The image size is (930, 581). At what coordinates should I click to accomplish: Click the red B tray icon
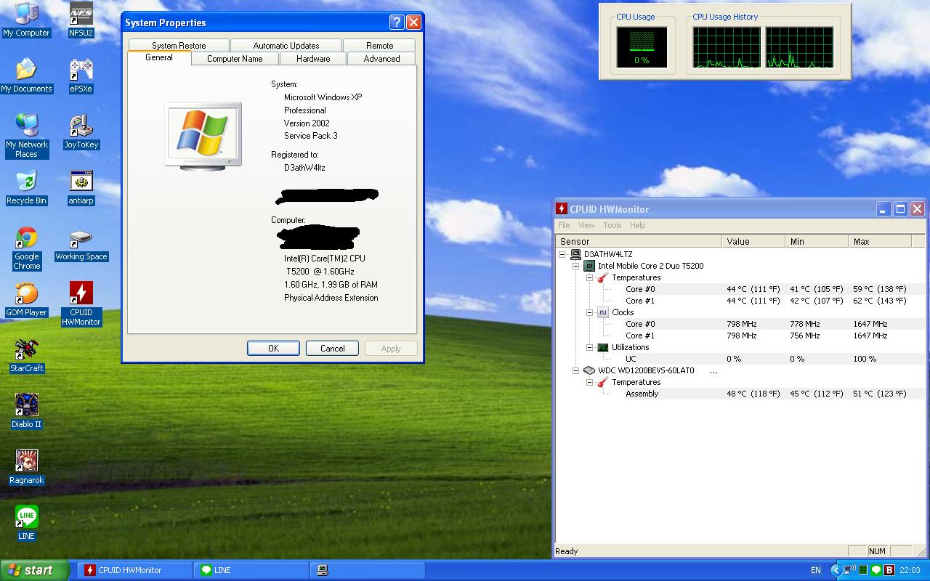pyautogui.click(x=889, y=570)
